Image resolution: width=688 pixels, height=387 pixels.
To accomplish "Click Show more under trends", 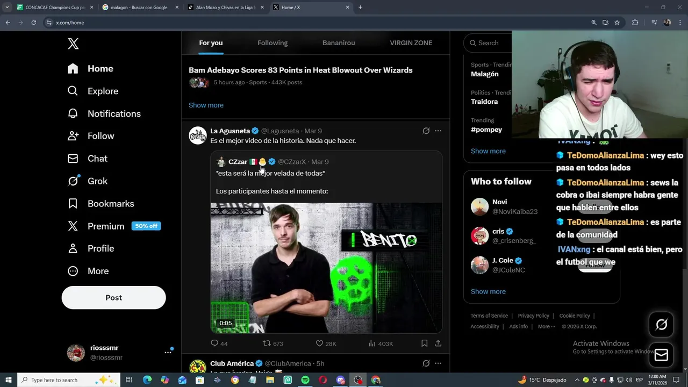I will tap(488, 151).
